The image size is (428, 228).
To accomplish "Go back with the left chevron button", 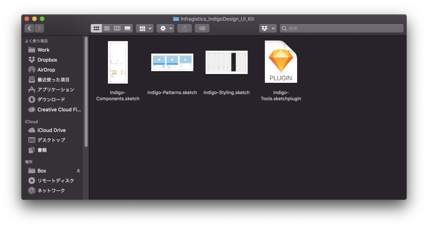I will pos(30,28).
